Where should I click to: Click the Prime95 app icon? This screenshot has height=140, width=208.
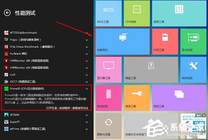6,89
